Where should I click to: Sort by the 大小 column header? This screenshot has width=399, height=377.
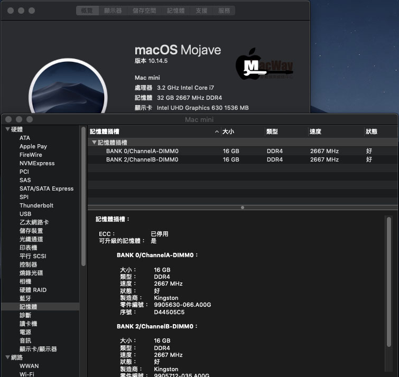(x=243, y=131)
